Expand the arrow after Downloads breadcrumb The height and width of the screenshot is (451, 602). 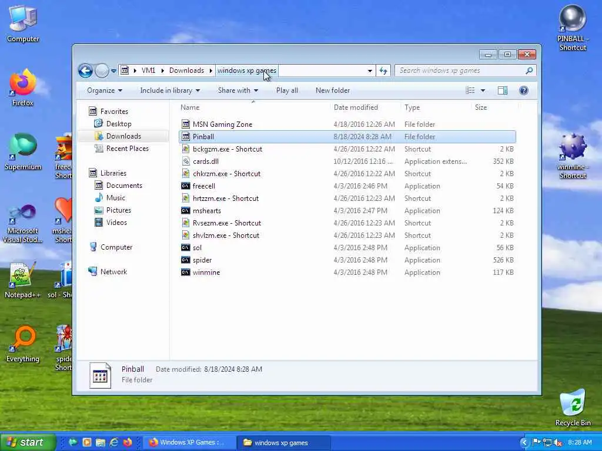click(211, 70)
